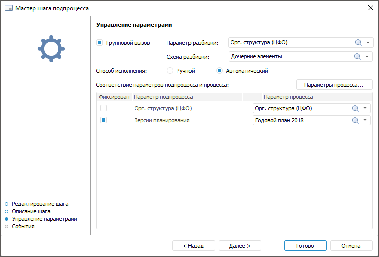
Task: Click the Параметр процесса column header
Action: pyautogui.click(x=288, y=96)
